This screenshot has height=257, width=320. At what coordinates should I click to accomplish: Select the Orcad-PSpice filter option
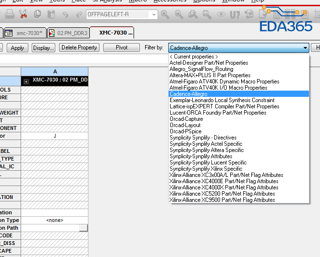[x=239, y=131]
